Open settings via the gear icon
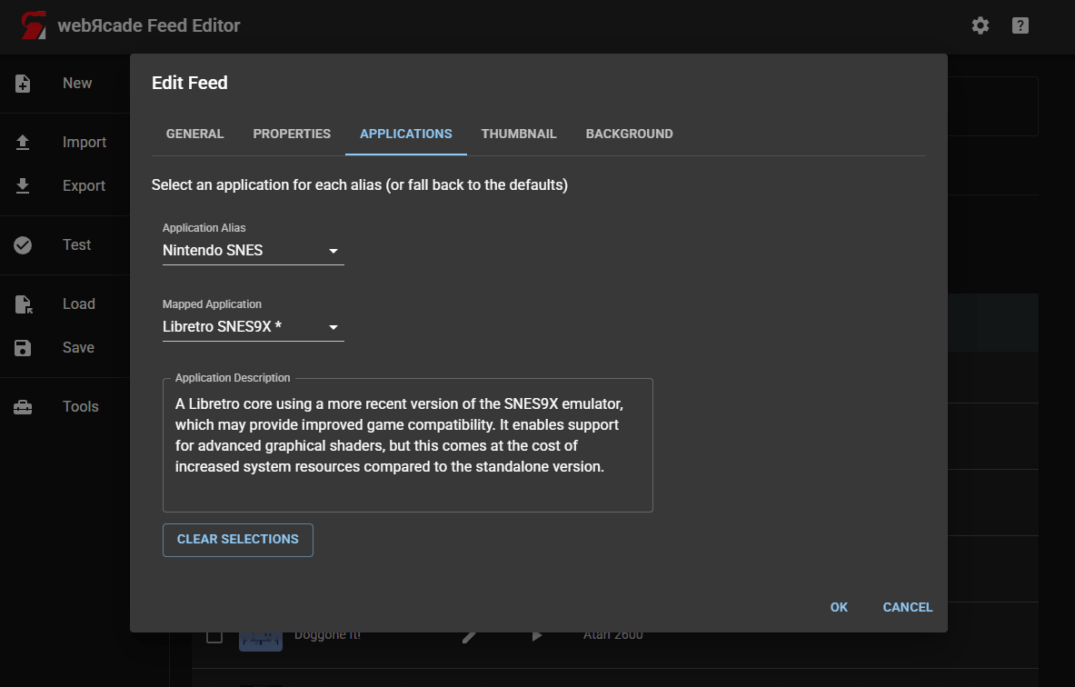The width and height of the screenshot is (1075, 687). (980, 25)
